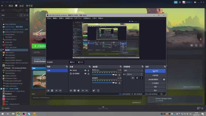
Task: Click the Steam library search field
Action: pos(13,19)
